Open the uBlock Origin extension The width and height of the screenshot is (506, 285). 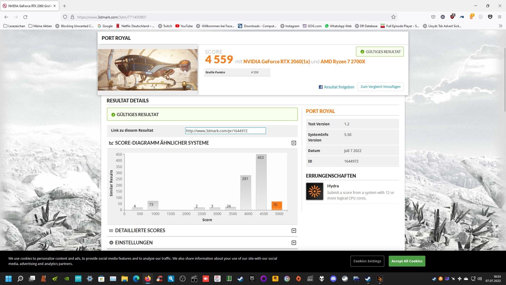453,17
